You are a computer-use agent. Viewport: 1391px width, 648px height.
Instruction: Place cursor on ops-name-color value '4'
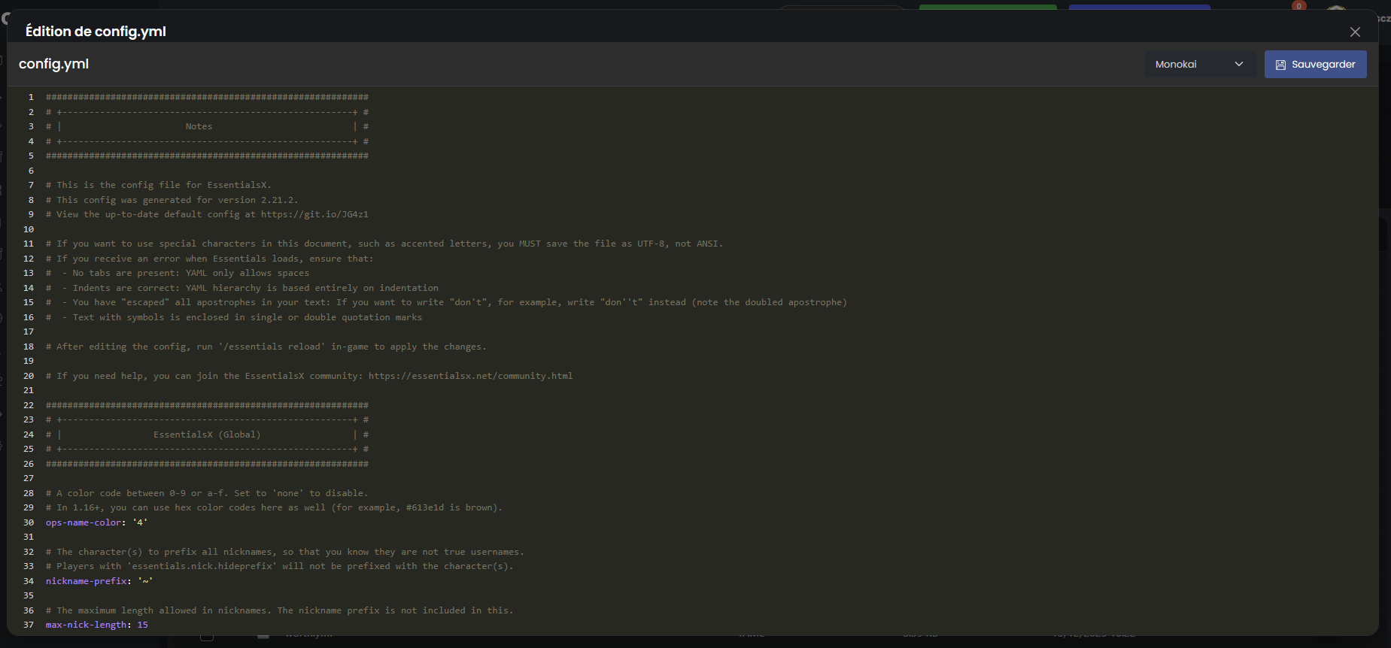point(140,522)
